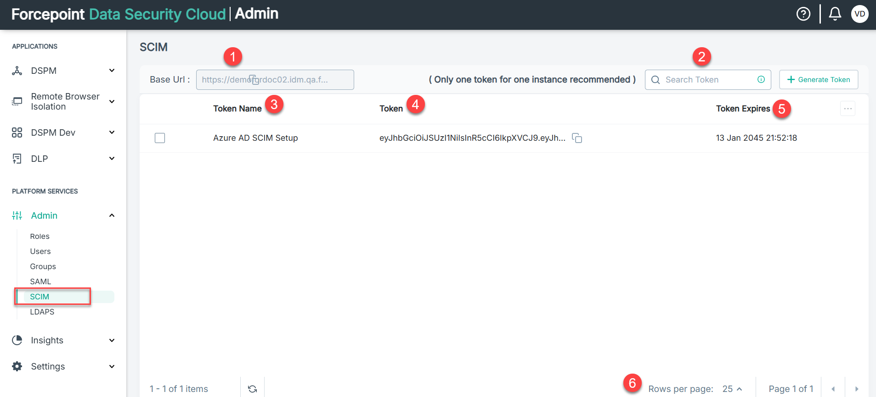Image resolution: width=876 pixels, height=397 pixels.
Task: Expand the Settings chevron
Action: click(112, 366)
